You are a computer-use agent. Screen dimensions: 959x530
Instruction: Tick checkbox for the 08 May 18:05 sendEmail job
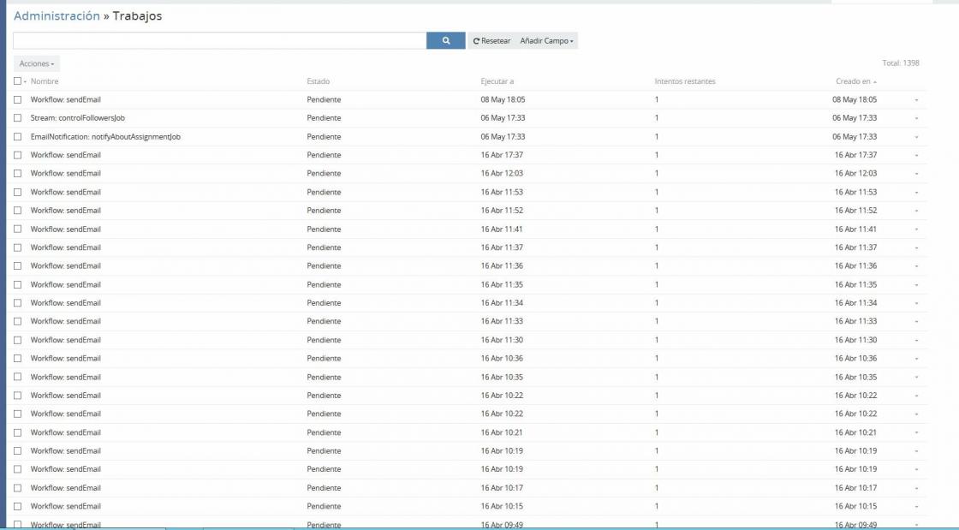tap(17, 100)
